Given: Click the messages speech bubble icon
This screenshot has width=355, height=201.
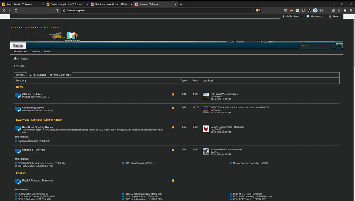Looking at the screenshot, I should (308, 16).
